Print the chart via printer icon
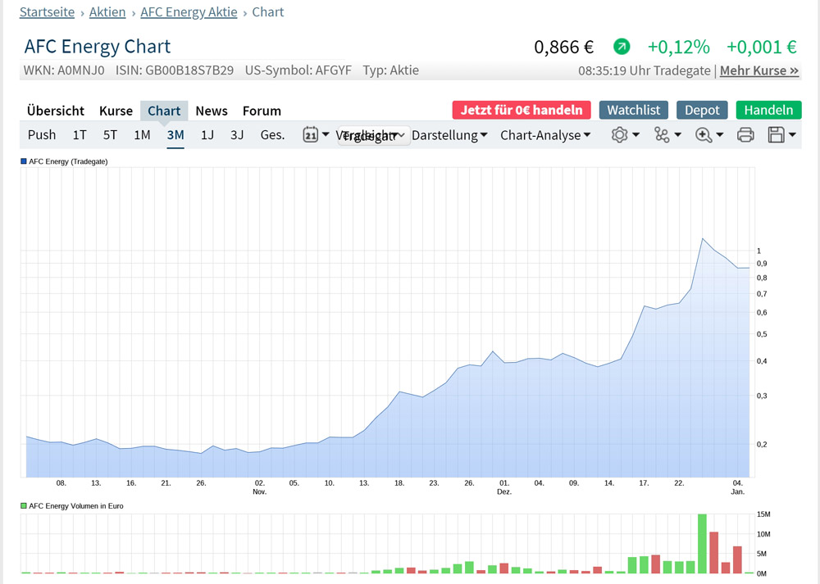 (745, 135)
